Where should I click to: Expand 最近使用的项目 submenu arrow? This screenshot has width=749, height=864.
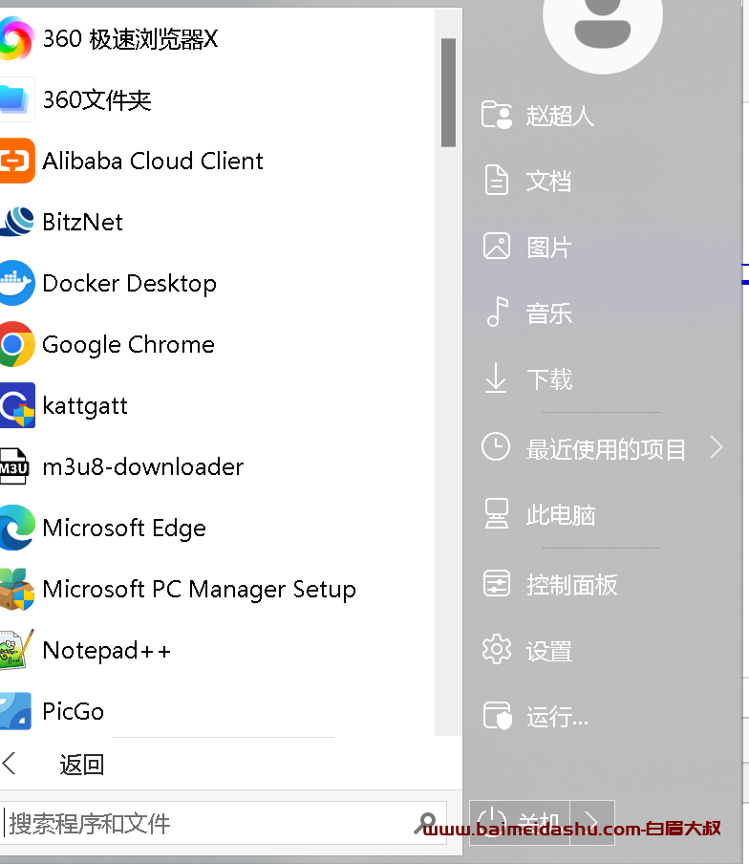[716, 447]
